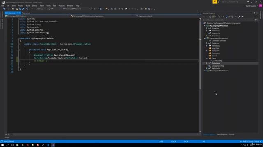Image resolution: width=263 pixels, height=147 pixels.
Task: Collapse the MyCompanyERP.Console project node
Action: point(205,26)
